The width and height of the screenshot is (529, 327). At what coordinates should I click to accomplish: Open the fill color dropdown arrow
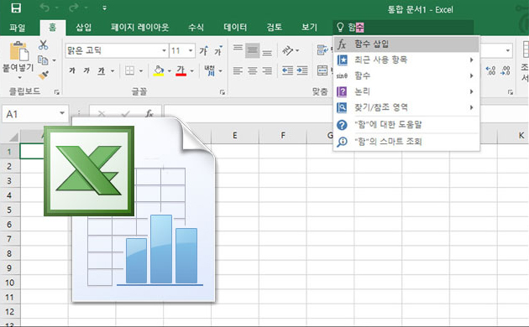170,70
